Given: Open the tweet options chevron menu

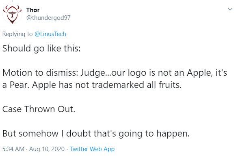Looking at the screenshot, I should pos(230,9).
